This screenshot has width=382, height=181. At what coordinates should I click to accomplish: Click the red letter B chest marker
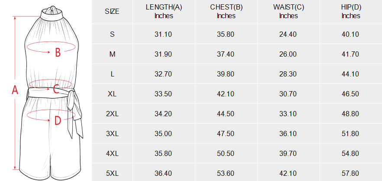point(58,53)
